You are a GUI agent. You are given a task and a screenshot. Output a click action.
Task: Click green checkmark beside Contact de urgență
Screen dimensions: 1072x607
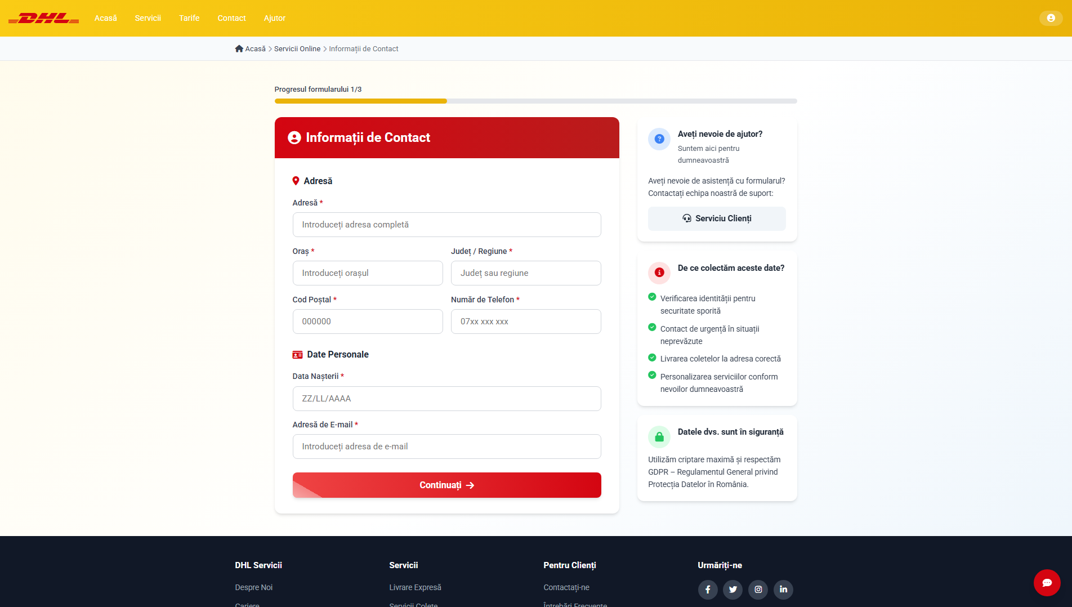(x=652, y=327)
